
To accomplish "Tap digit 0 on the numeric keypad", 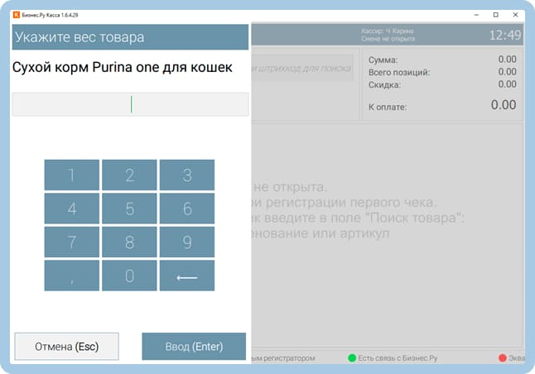I will coord(129,276).
